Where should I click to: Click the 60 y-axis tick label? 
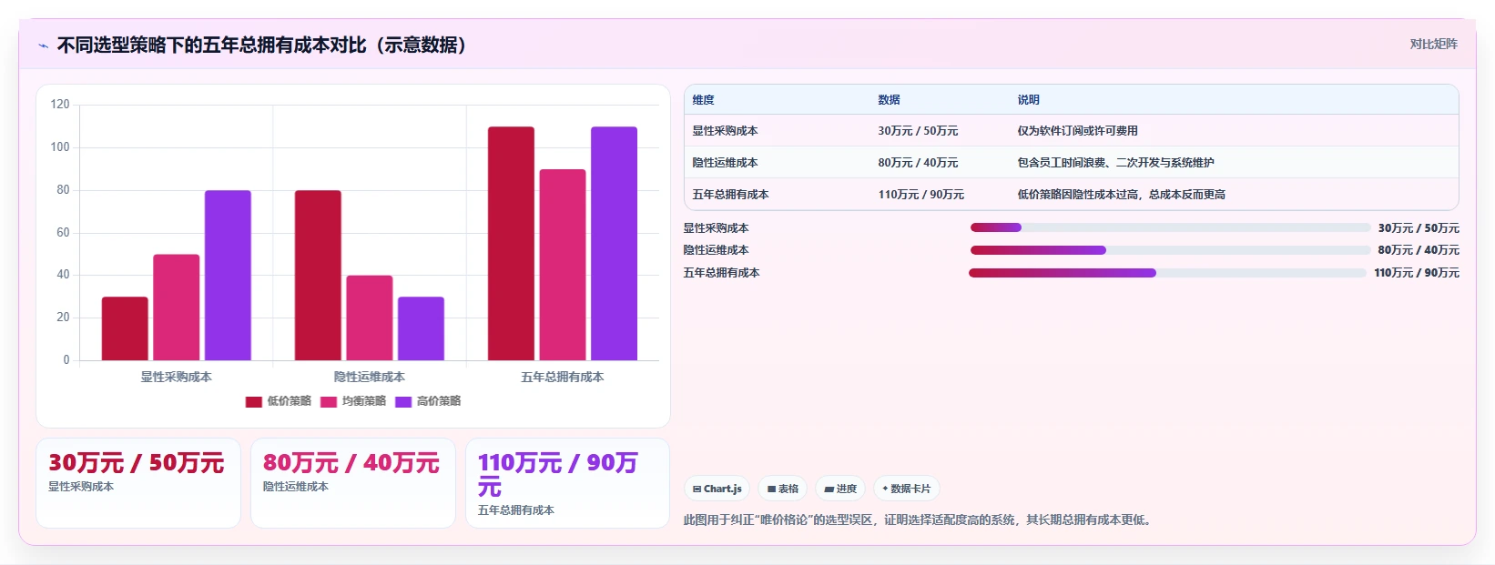tap(63, 232)
